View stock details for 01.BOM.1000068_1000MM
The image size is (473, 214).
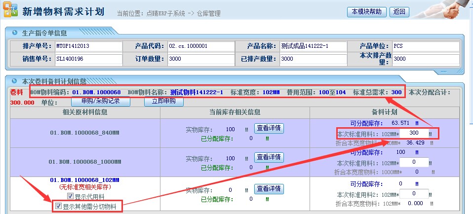tap(269, 157)
